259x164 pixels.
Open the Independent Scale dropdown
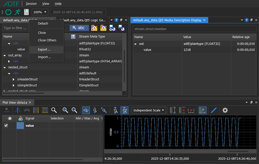(149, 110)
